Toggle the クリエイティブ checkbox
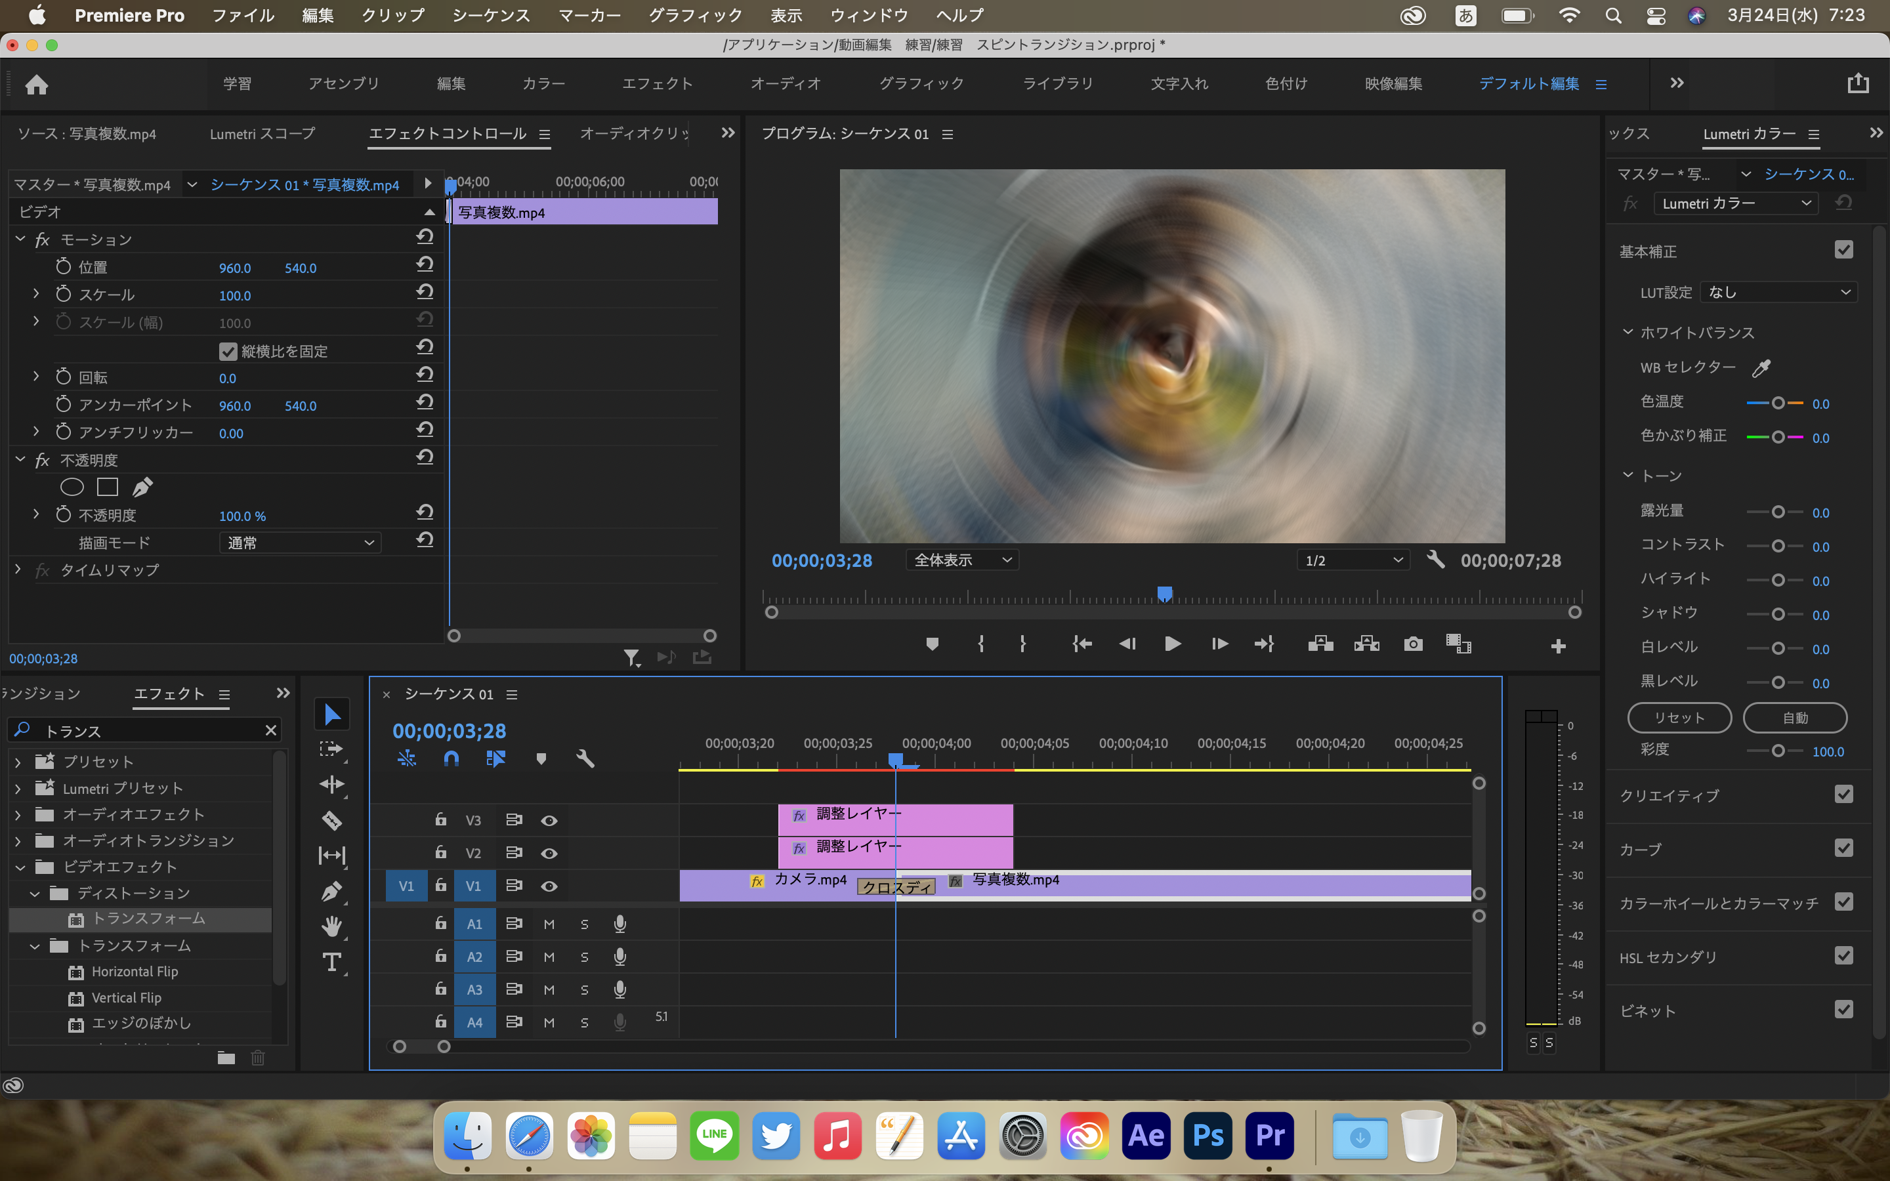The image size is (1890, 1181). pyautogui.click(x=1844, y=795)
